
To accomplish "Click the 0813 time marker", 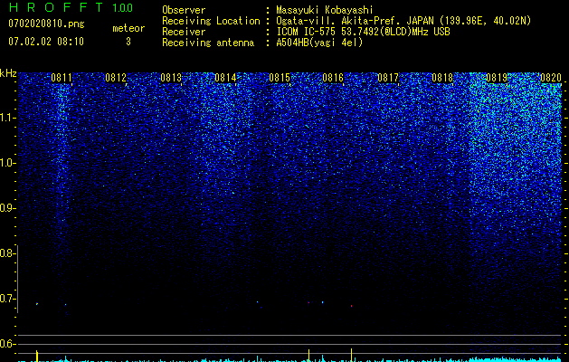I will coord(171,78).
